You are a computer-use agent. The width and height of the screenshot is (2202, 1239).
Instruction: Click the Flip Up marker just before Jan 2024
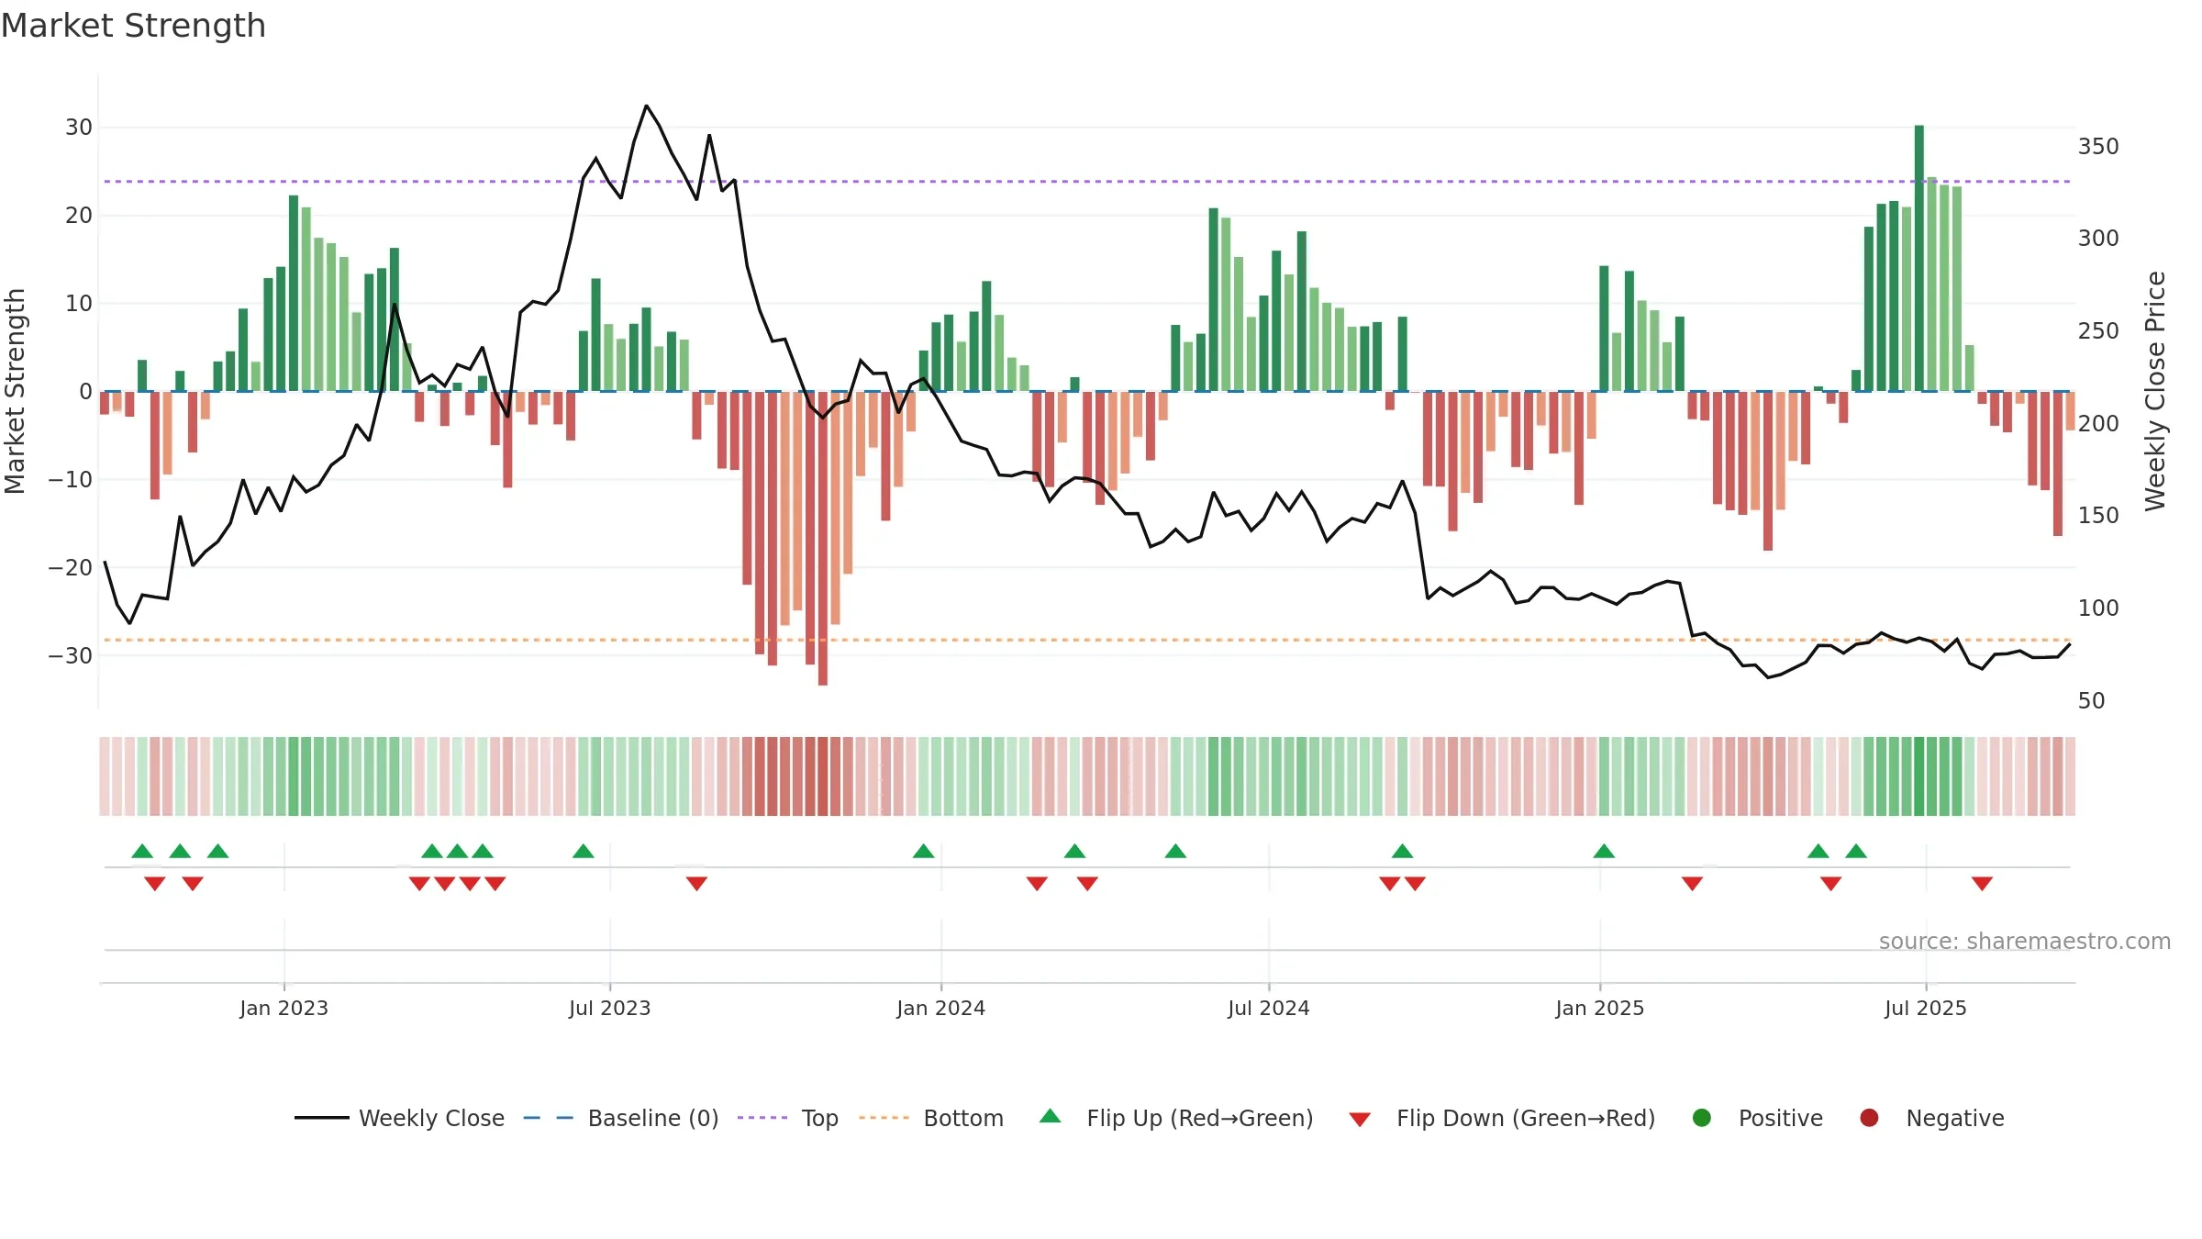click(923, 851)
